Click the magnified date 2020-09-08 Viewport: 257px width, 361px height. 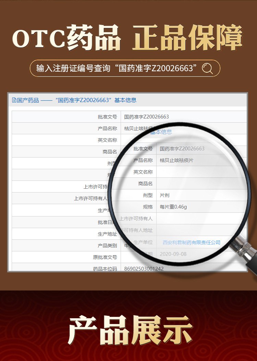[173, 254]
